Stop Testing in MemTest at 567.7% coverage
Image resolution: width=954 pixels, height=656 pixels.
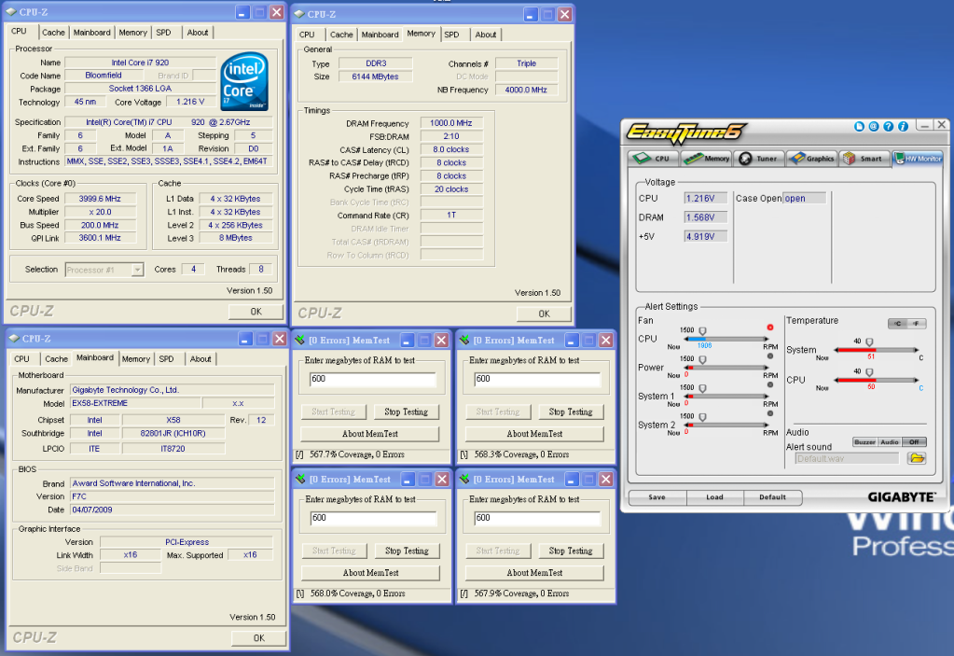pos(406,412)
